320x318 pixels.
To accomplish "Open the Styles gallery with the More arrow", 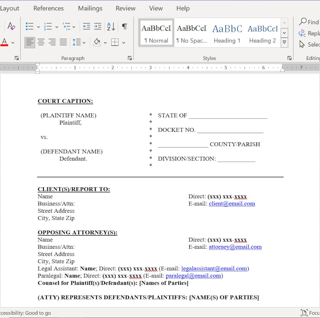I will 284,42.
